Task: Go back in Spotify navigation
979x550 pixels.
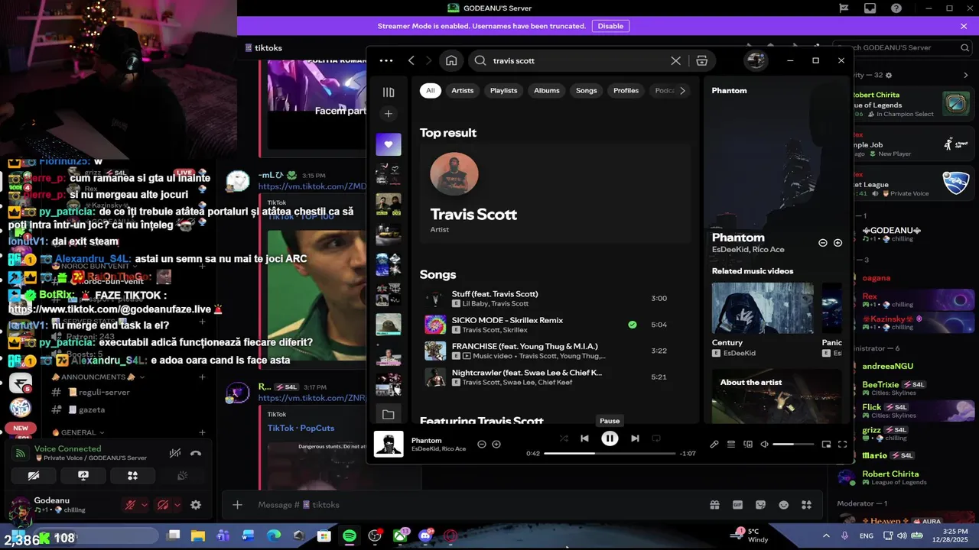Action: tap(411, 60)
